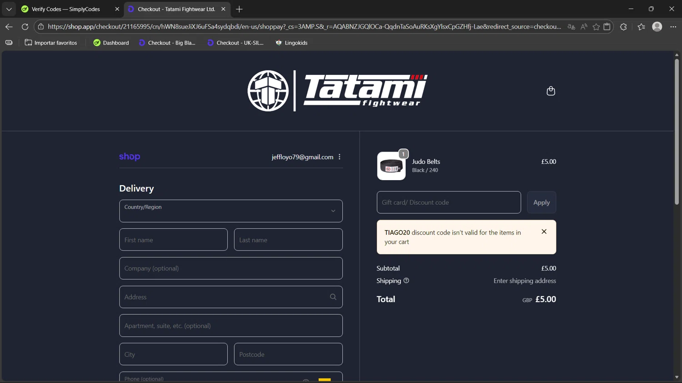
Task: Open a new browser tab
Action: 239,9
